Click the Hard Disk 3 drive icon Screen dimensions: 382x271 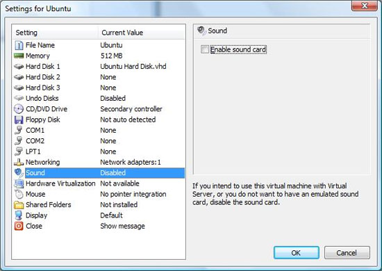click(19, 88)
